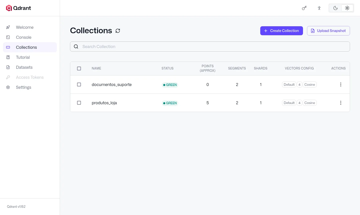Viewport: 360px width, 215px height.
Task: Click the key icon beside Access Tokens
Action: [x=8, y=77]
